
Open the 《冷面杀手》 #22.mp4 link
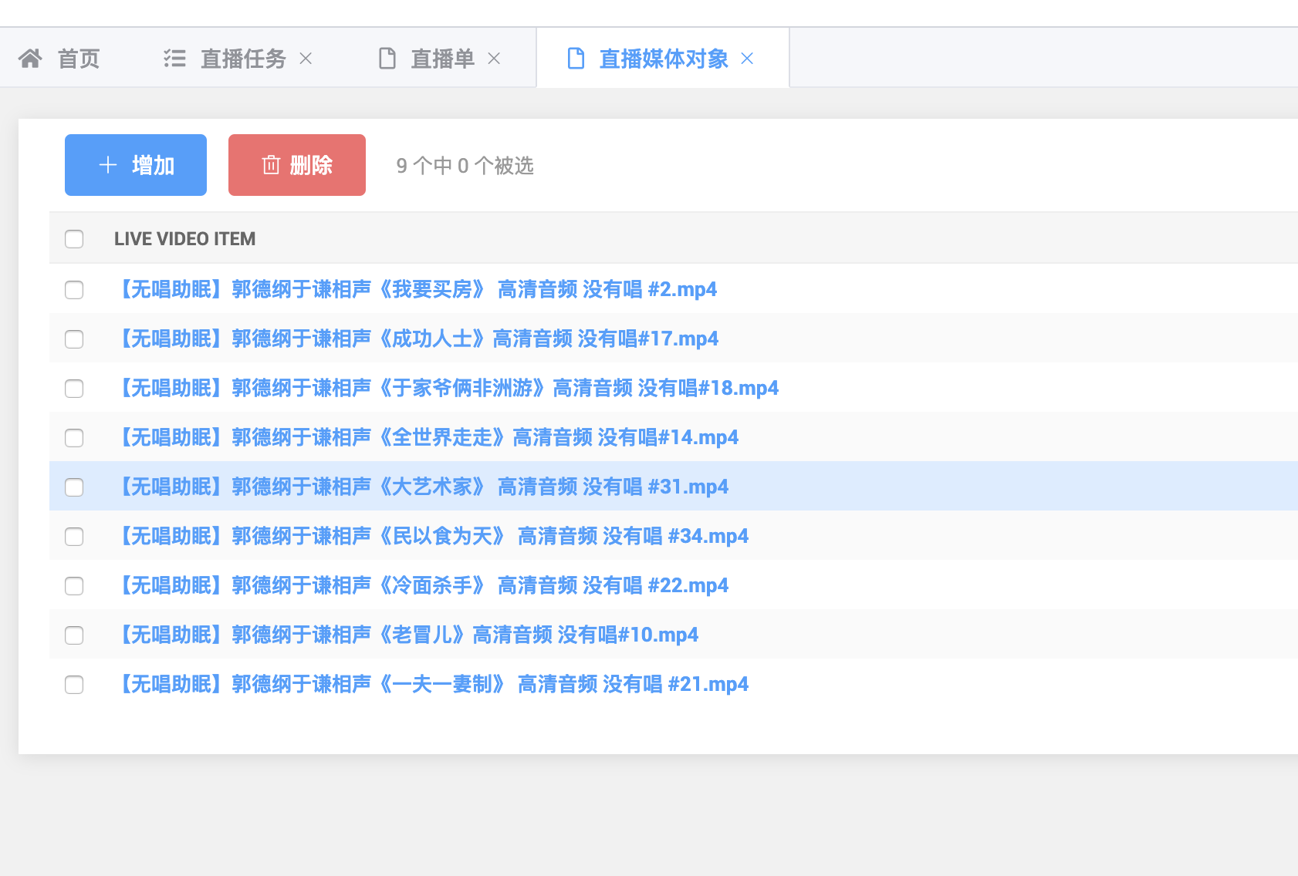[x=421, y=585]
